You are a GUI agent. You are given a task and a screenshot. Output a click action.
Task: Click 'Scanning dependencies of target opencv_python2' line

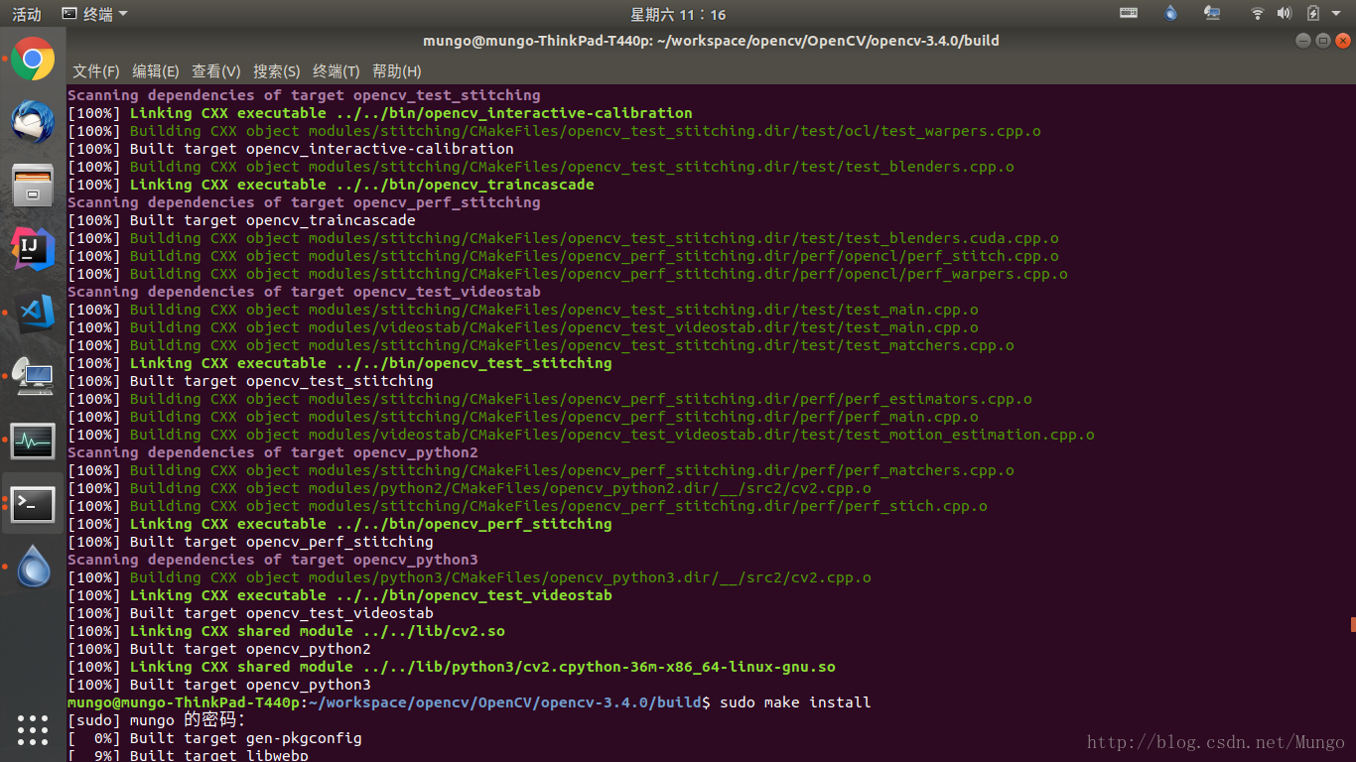[x=273, y=452]
